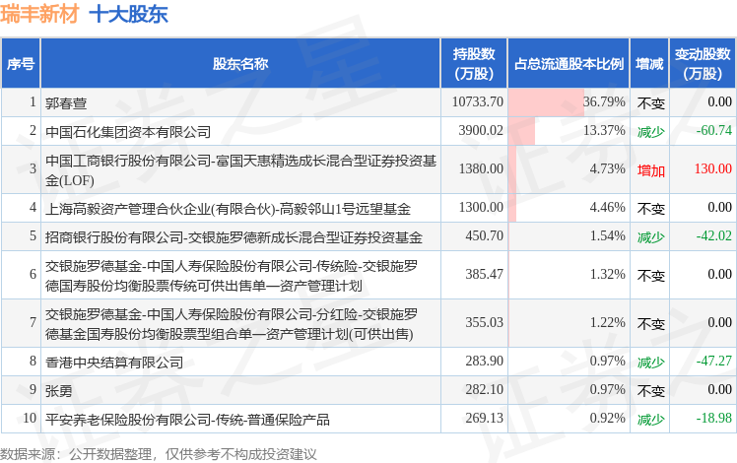
Task: Click 减少 status for 中国石化集团资本
Action: pos(651,132)
